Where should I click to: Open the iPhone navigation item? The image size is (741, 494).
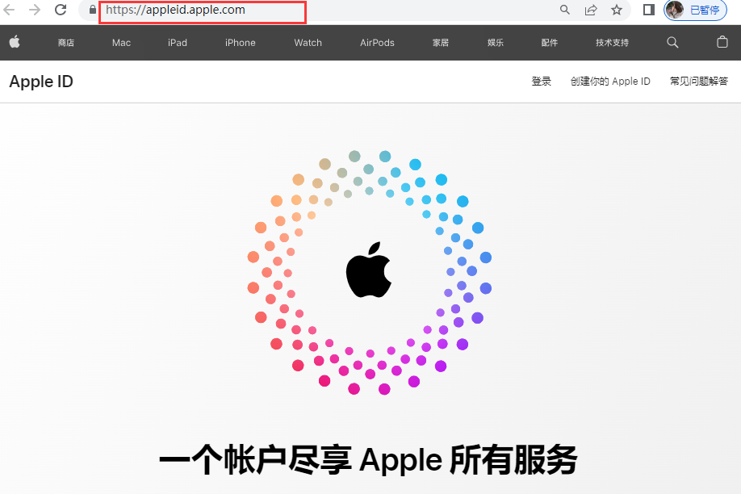pyautogui.click(x=240, y=43)
